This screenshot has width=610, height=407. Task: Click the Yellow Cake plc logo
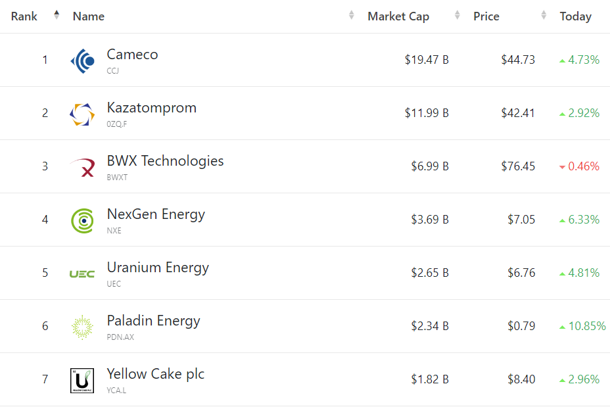point(82,380)
